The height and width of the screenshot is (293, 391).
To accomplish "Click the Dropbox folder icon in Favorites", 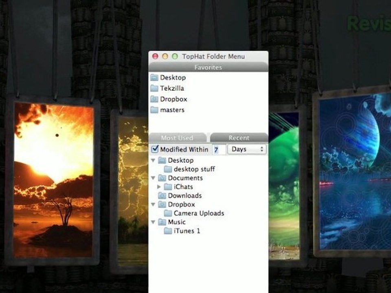I will pyautogui.click(x=154, y=99).
